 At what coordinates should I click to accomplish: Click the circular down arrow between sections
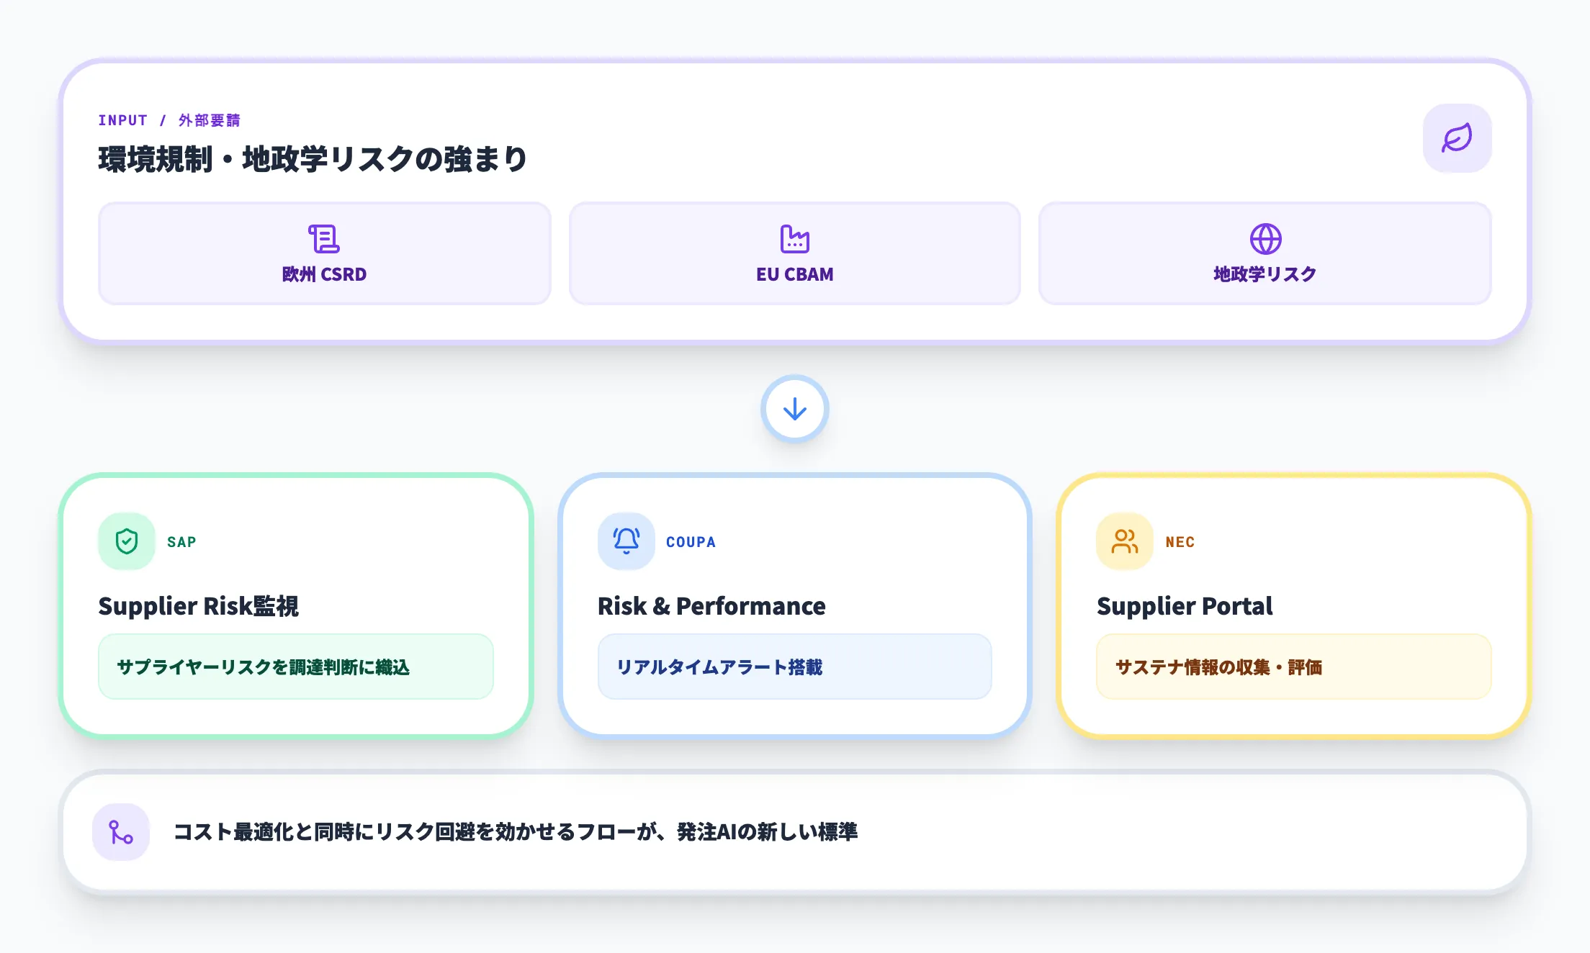click(794, 409)
